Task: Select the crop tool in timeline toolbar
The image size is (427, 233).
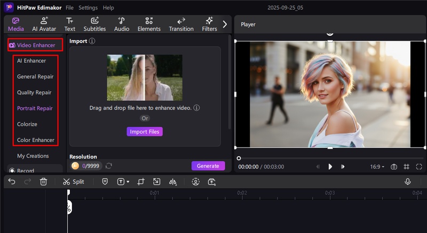Action: tap(141, 182)
